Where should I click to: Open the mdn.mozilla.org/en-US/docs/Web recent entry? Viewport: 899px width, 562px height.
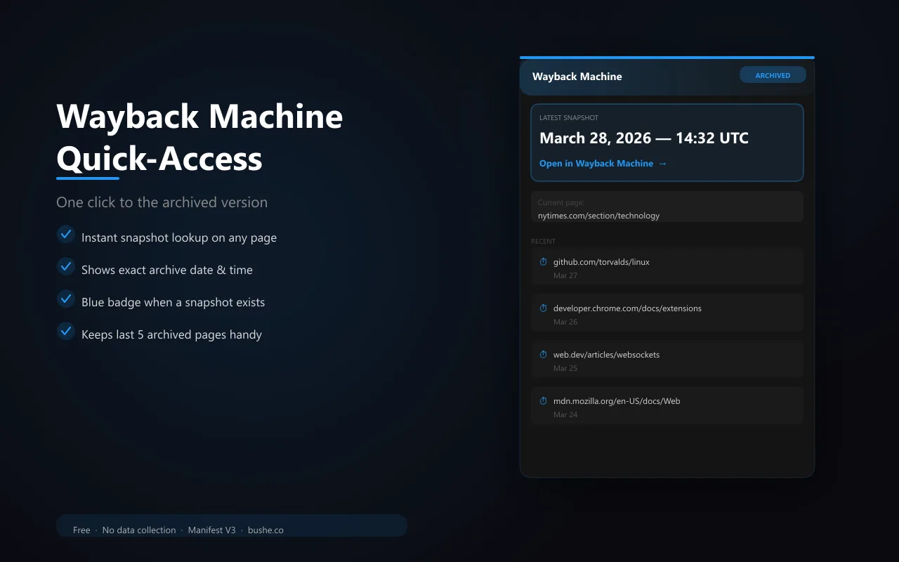667,405
